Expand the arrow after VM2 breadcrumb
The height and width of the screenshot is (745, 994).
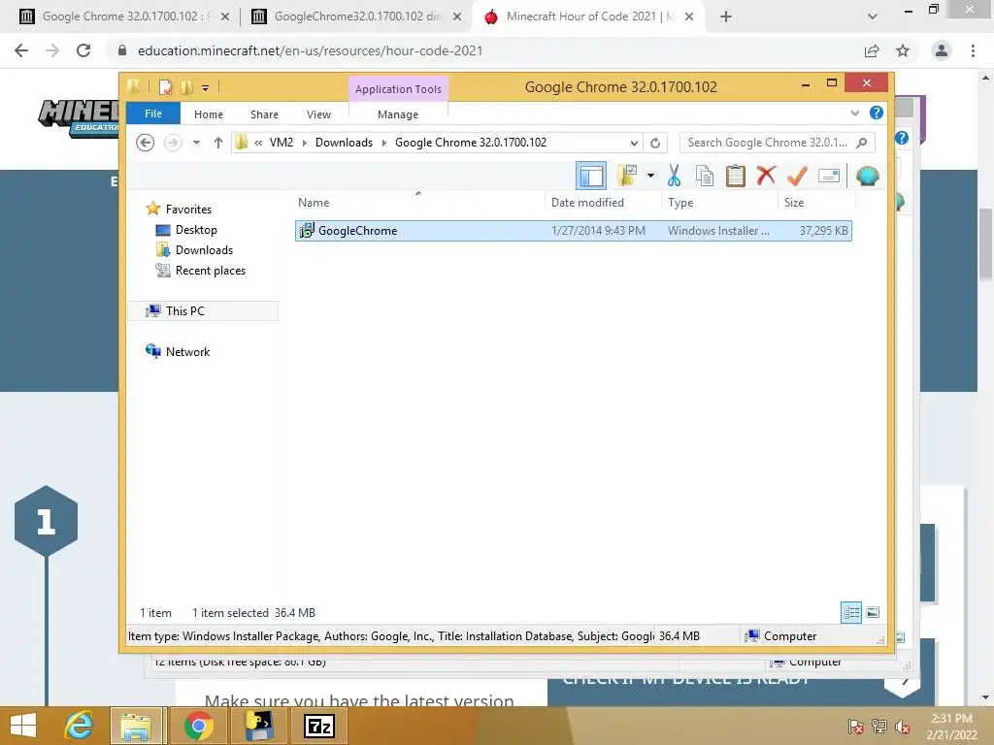click(304, 144)
